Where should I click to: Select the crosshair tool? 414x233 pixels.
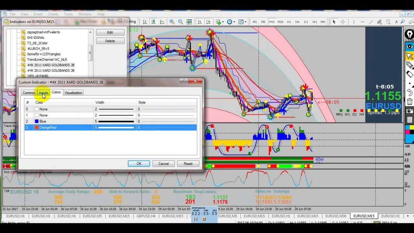[343, 22]
